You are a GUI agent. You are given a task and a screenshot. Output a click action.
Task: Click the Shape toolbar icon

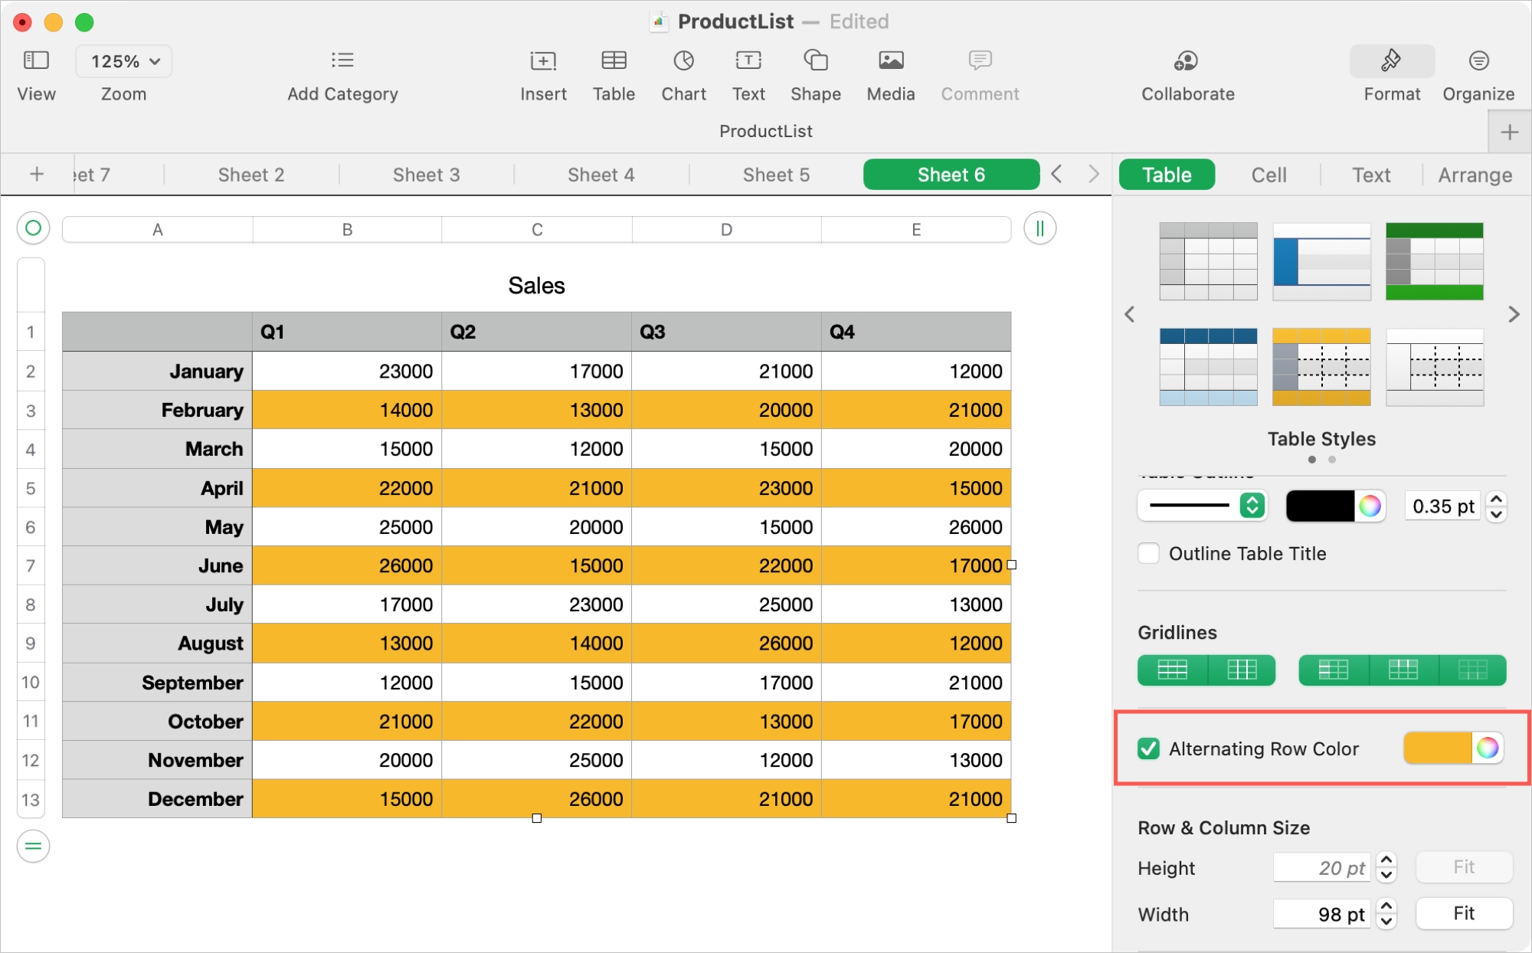point(815,62)
